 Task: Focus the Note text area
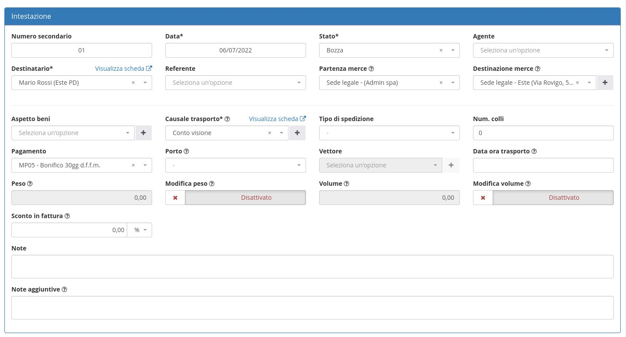pos(313,267)
